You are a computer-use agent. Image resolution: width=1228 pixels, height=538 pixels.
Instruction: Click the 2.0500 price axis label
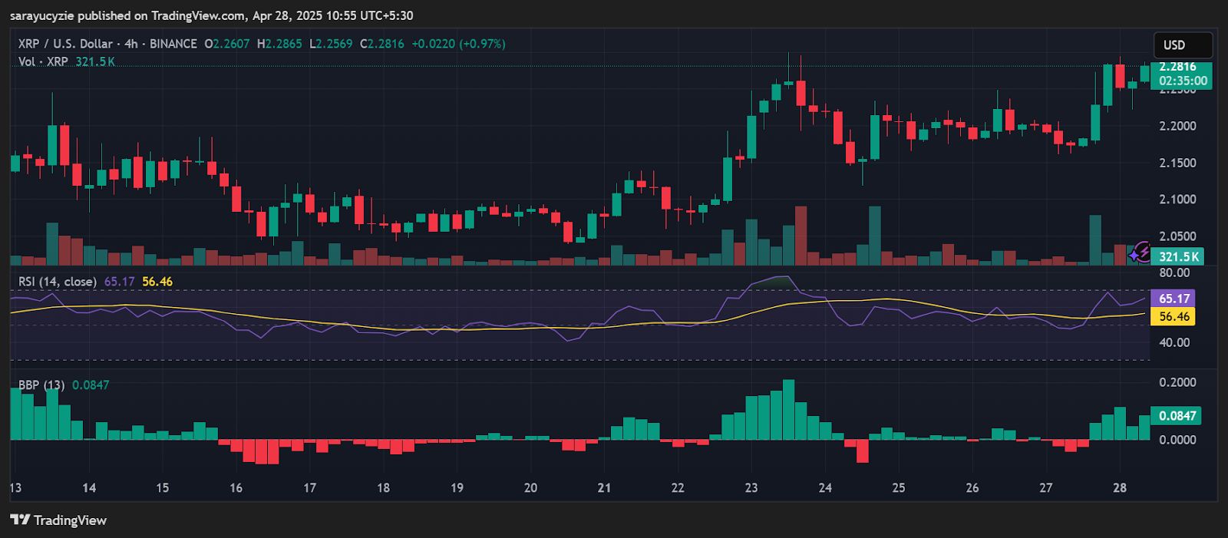click(1177, 236)
